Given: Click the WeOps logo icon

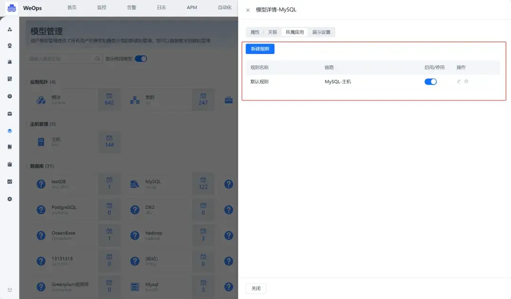Looking at the screenshot, I should tap(11, 8).
